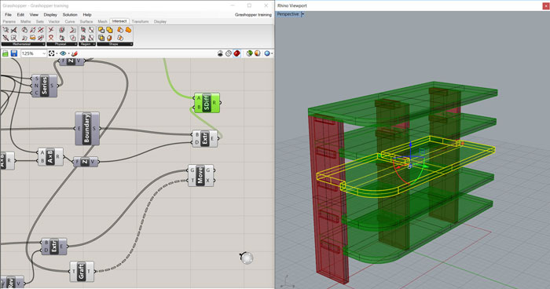Enable wireframe preview mode

(229, 53)
